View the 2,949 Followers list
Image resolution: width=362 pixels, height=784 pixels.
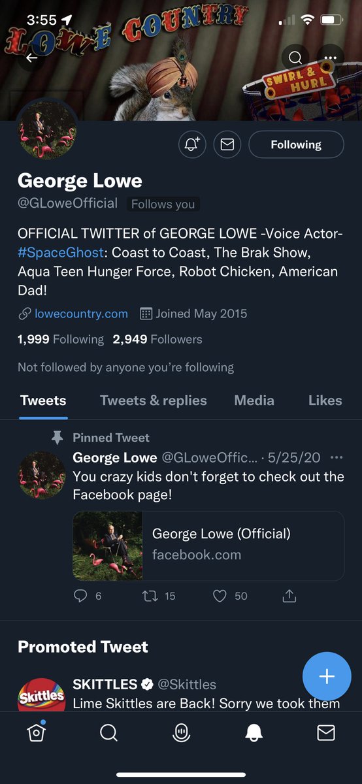pyautogui.click(x=157, y=339)
